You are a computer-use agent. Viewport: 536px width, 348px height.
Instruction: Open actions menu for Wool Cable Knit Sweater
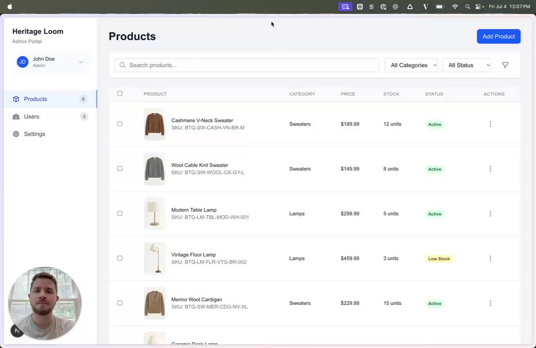[490, 169]
